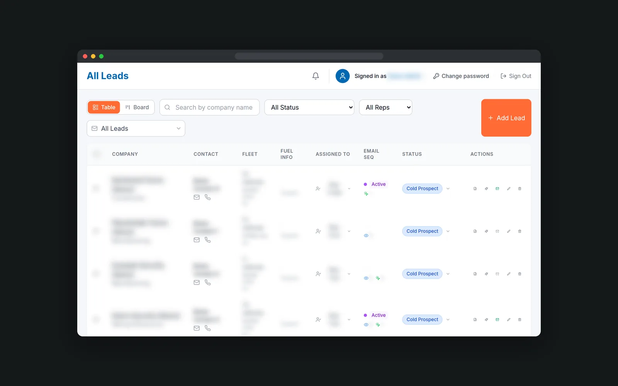This screenshot has width=618, height=386.
Task: Switch to the Table view
Action: [x=104, y=107]
